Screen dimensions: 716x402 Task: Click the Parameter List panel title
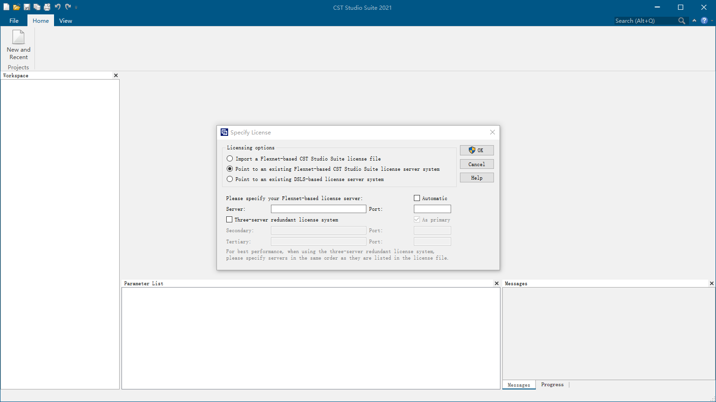point(144,283)
